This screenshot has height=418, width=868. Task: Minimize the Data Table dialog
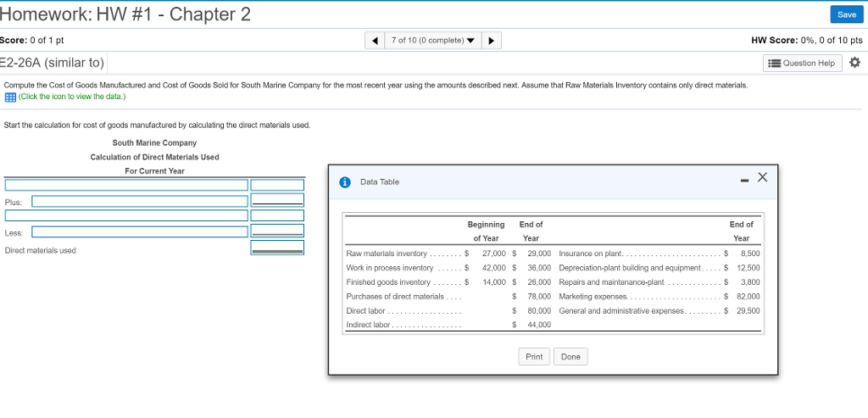pos(744,180)
